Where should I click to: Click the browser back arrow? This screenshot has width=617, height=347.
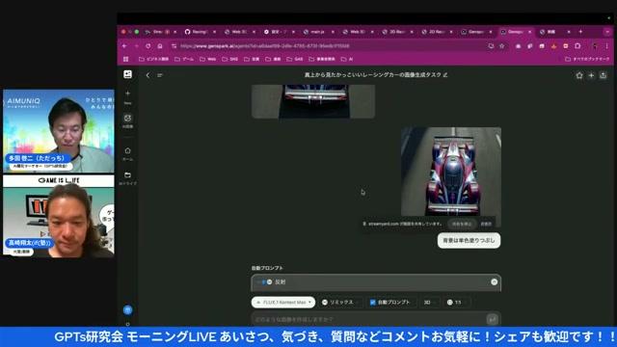[x=124, y=46]
